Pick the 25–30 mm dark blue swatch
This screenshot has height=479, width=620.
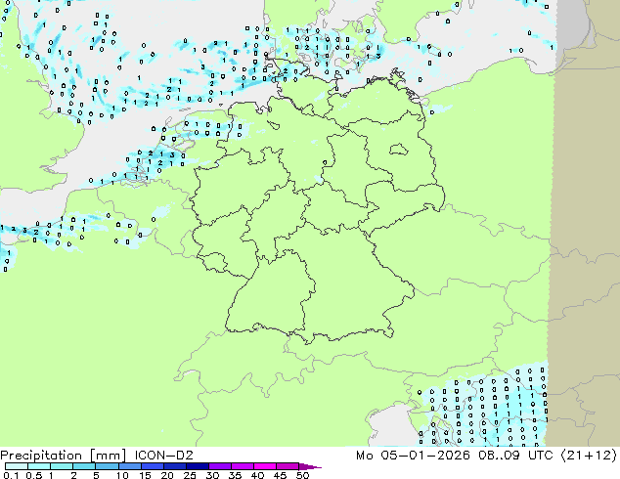tap(198, 466)
